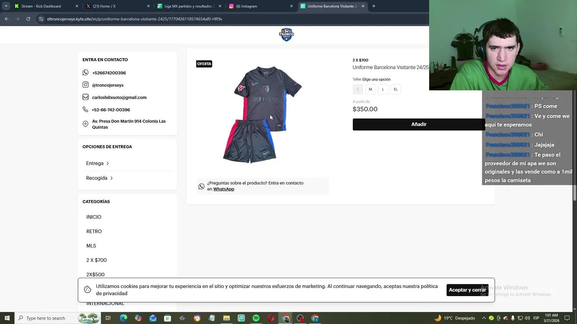The width and height of the screenshot is (577, 324).
Task: Click the @troncojerseys Instagram link
Action: tap(108, 85)
